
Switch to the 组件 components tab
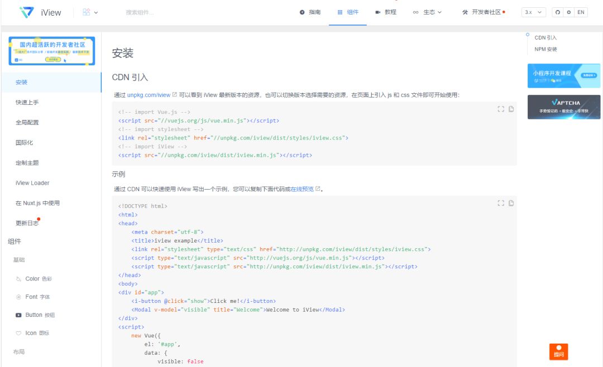pyautogui.click(x=348, y=12)
